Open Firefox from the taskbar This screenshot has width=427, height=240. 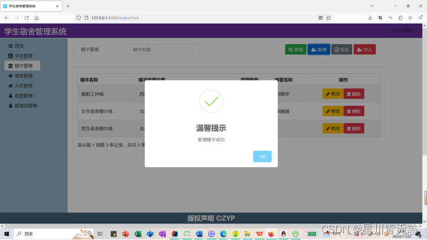(x=271, y=234)
